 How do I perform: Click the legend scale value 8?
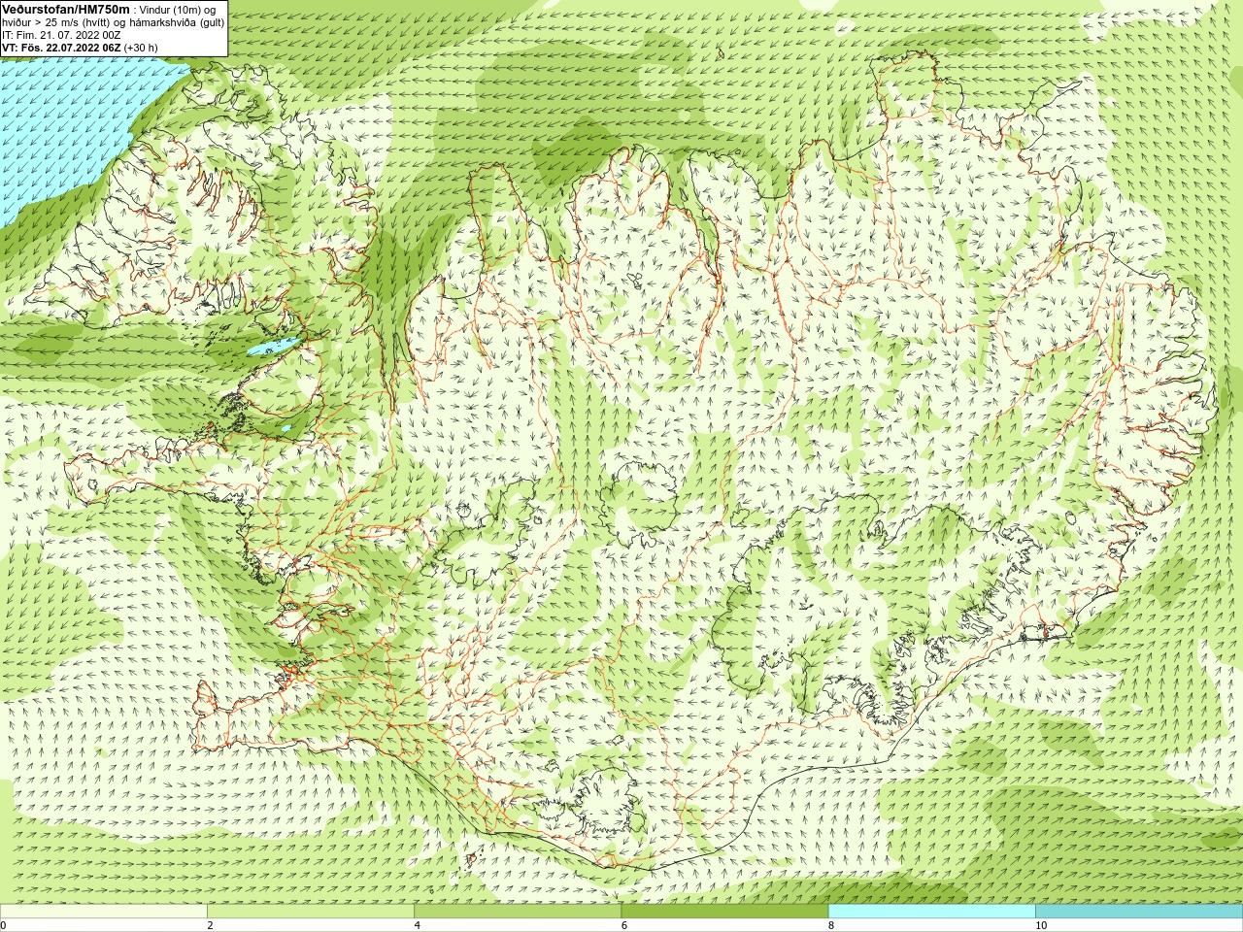point(831,925)
